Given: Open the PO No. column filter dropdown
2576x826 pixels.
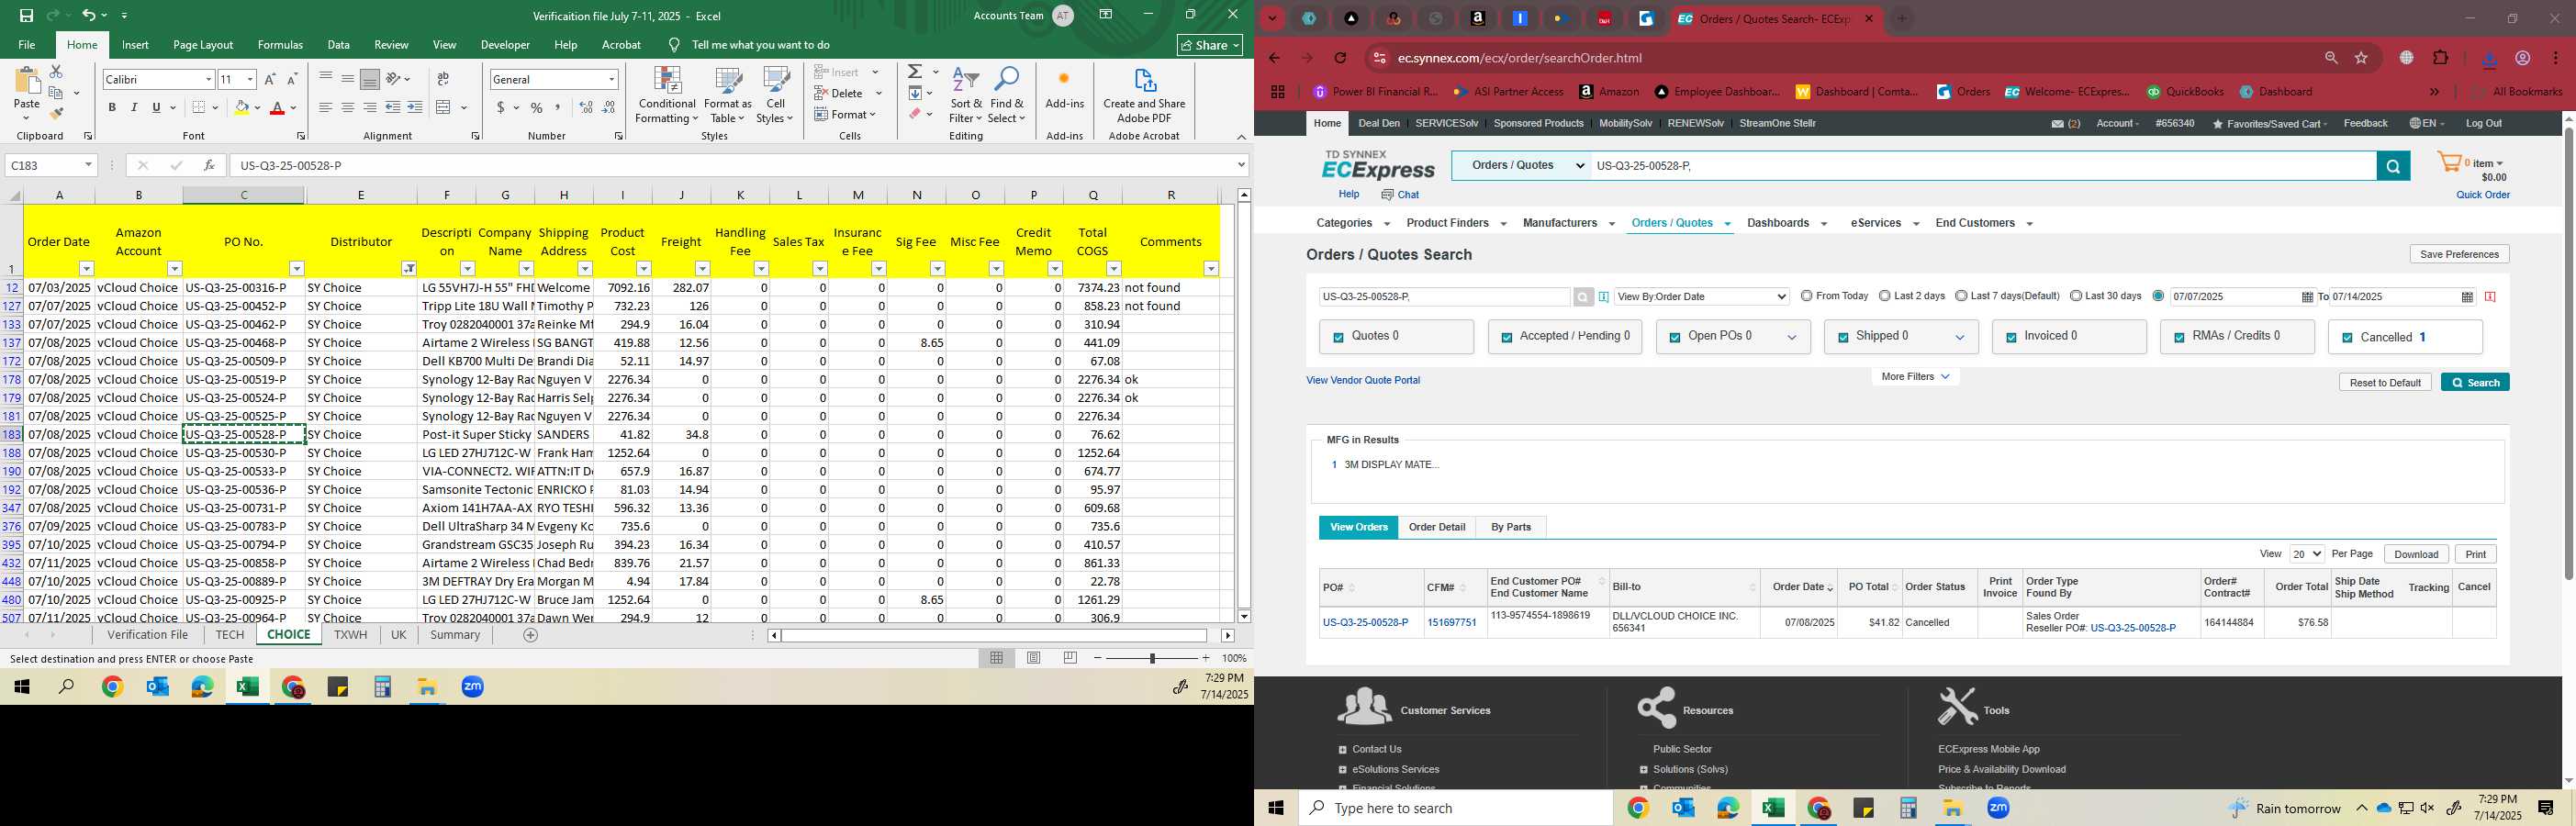Looking at the screenshot, I should (x=297, y=269).
